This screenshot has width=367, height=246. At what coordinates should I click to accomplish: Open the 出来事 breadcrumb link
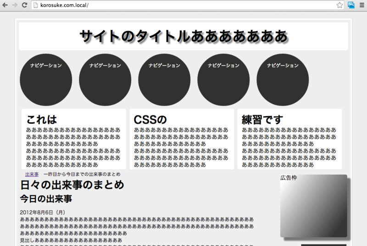(32, 174)
